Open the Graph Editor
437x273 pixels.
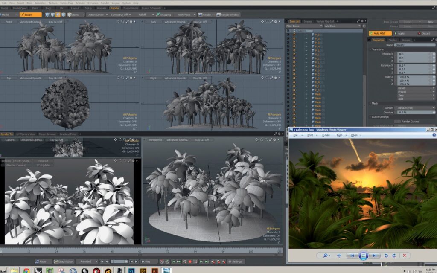pyautogui.click(x=64, y=261)
